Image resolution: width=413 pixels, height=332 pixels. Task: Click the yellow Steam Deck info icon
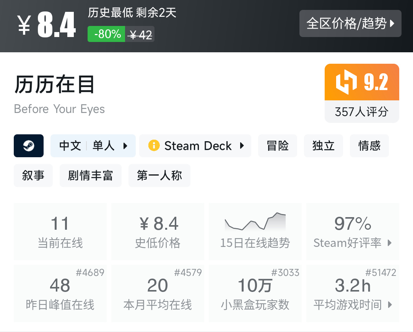tap(154, 146)
